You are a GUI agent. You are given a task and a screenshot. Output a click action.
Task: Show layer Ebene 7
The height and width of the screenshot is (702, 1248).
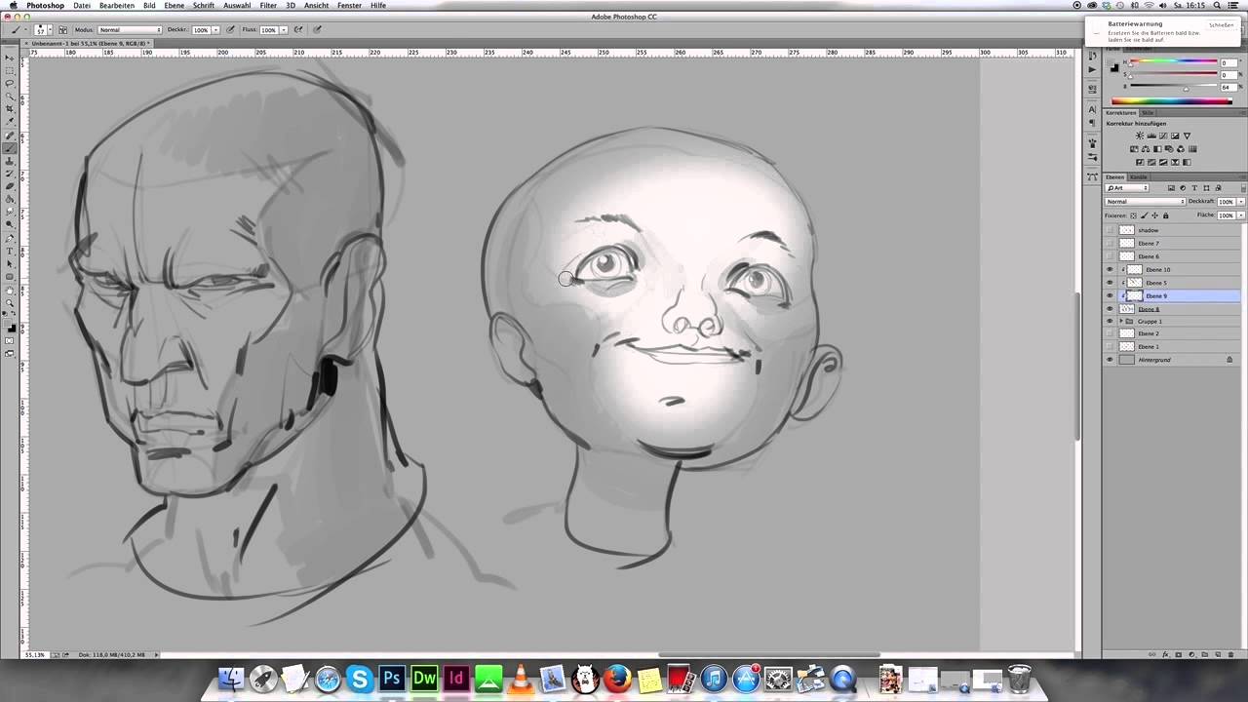click(x=1110, y=243)
